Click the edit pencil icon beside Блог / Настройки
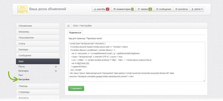The height and width of the screenshot is (101, 223). coord(68,26)
